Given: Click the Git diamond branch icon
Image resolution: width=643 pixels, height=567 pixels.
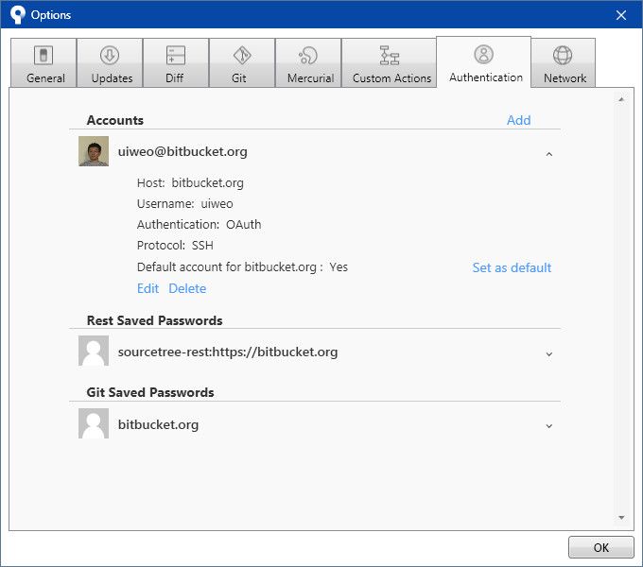Looking at the screenshot, I should (242, 55).
